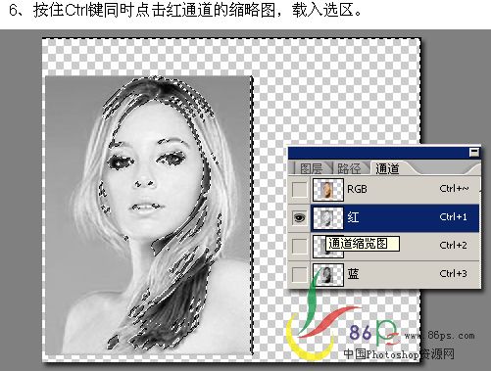Toggle visibility box of the 蓝 channel
The image size is (491, 371).
click(x=299, y=274)
